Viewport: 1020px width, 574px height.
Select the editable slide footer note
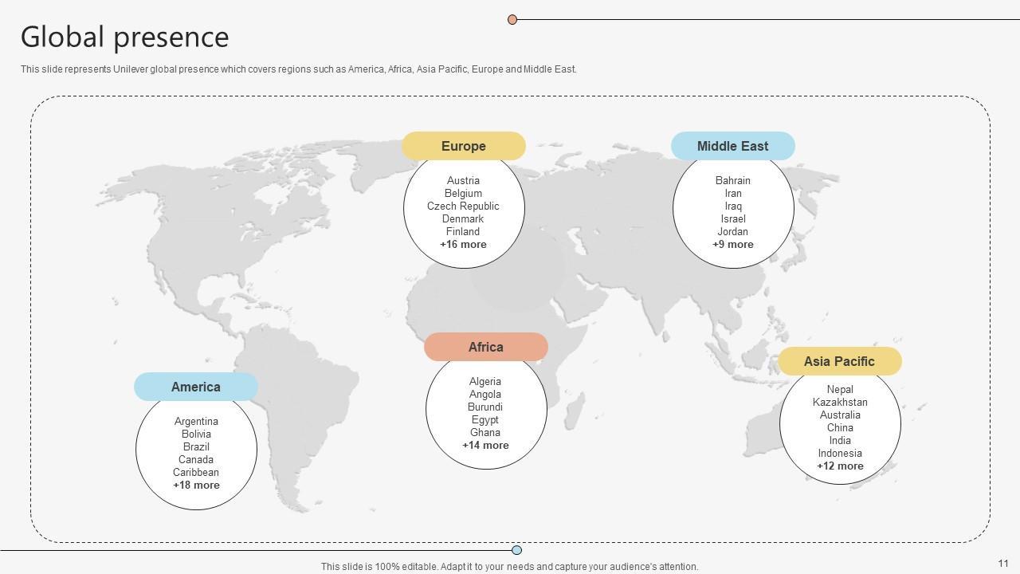(x=509, y=567)
